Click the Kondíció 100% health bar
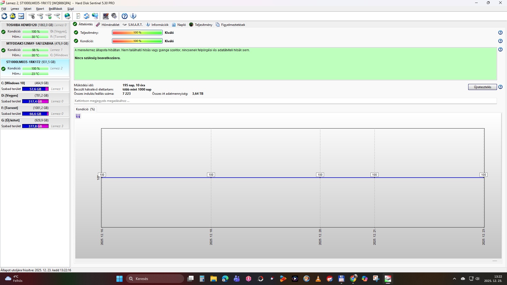Viewport: 507px width, 285px height. pos(137,41)
